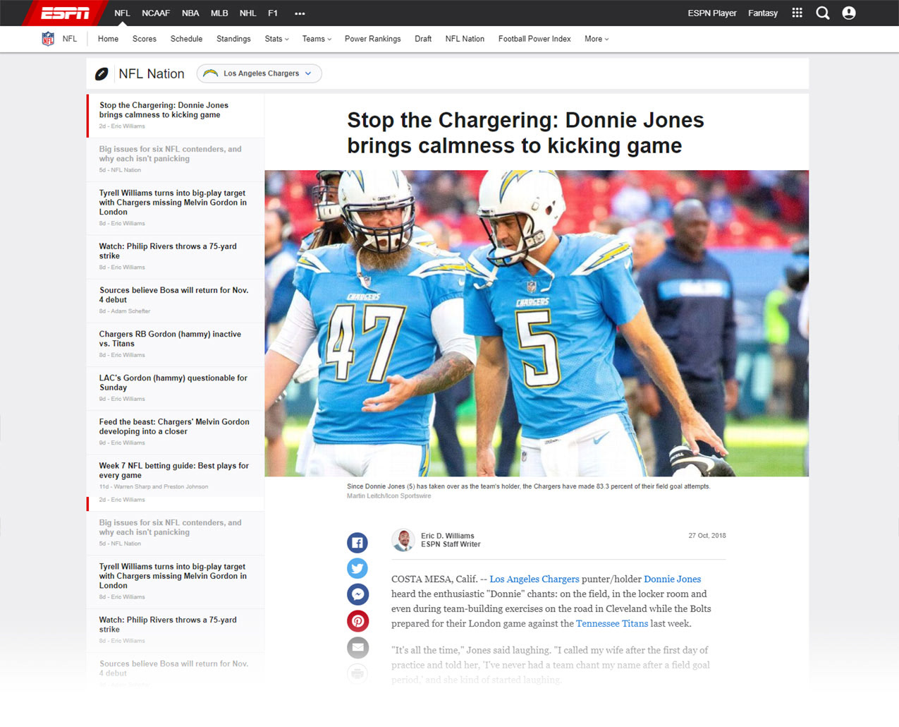The height and width of the screenshot is (727, 899).
Task: Go to NFL Home tab
Action: pyautogui.click(x=108, y=39)
